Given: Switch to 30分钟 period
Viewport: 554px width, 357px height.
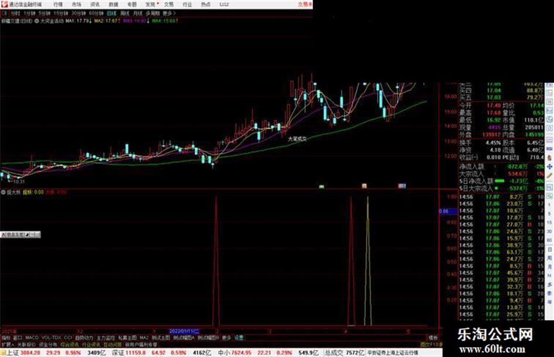Looking at the screenshot, I should (x=79, y=13).
